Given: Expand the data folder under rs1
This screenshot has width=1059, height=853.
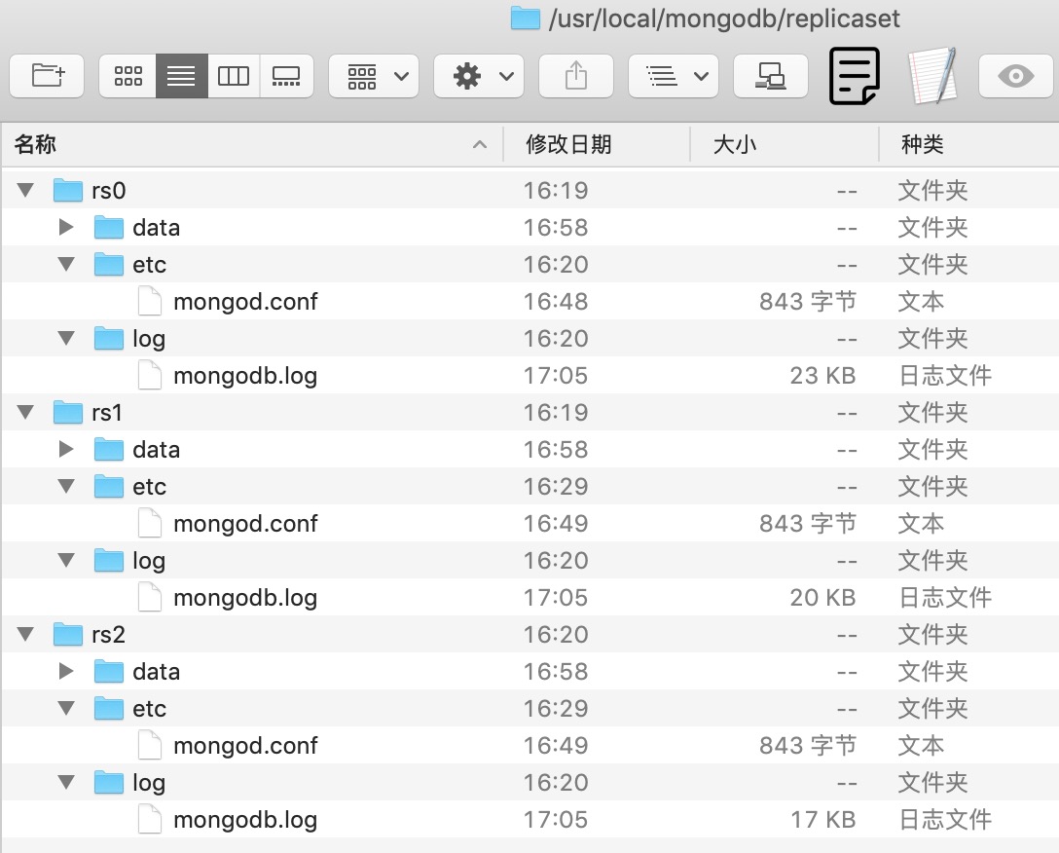Looking at the screenshot, I should point(66,449).
